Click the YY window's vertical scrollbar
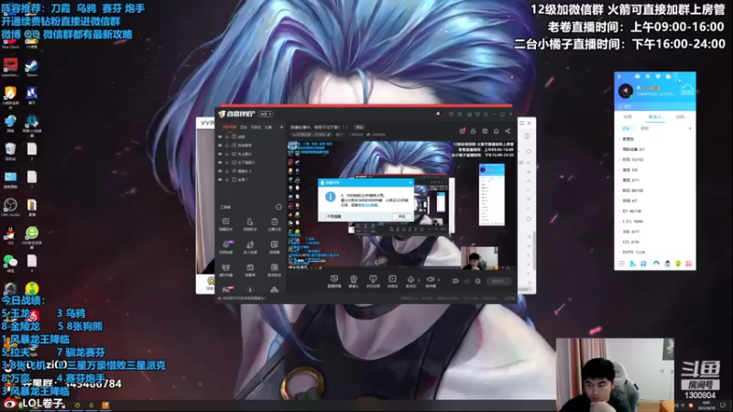733x412 pixels. click(533, 250)
